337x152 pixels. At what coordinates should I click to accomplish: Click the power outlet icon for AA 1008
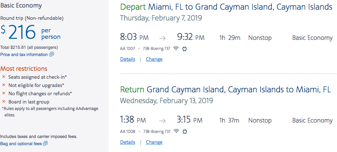pyautogui.click(x=184, y=132)
